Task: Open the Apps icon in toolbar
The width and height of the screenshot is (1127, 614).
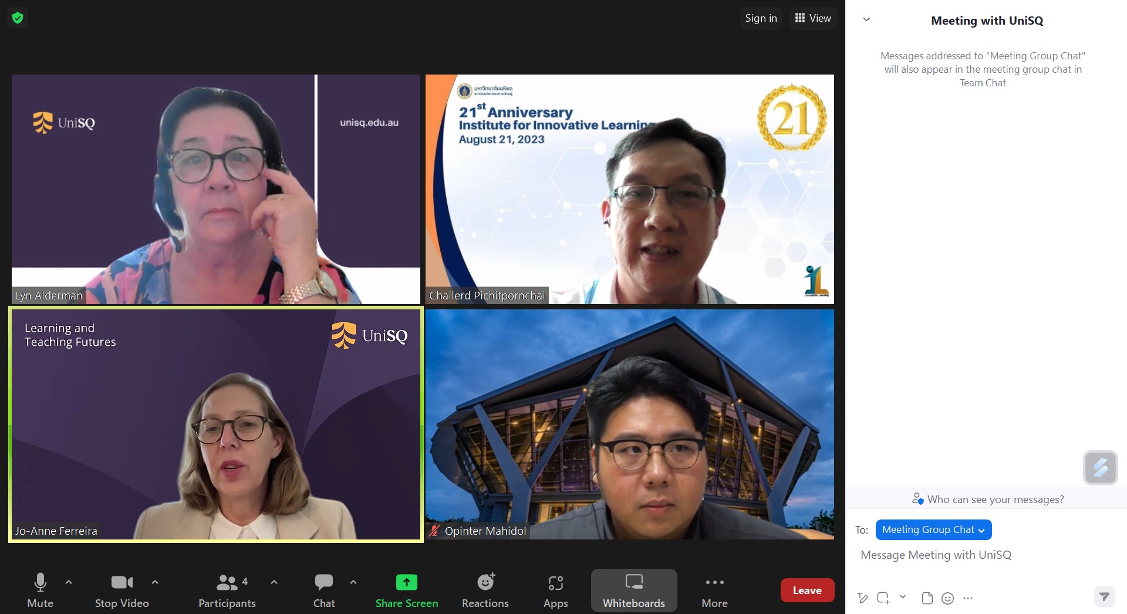Action: coord(555,590)
